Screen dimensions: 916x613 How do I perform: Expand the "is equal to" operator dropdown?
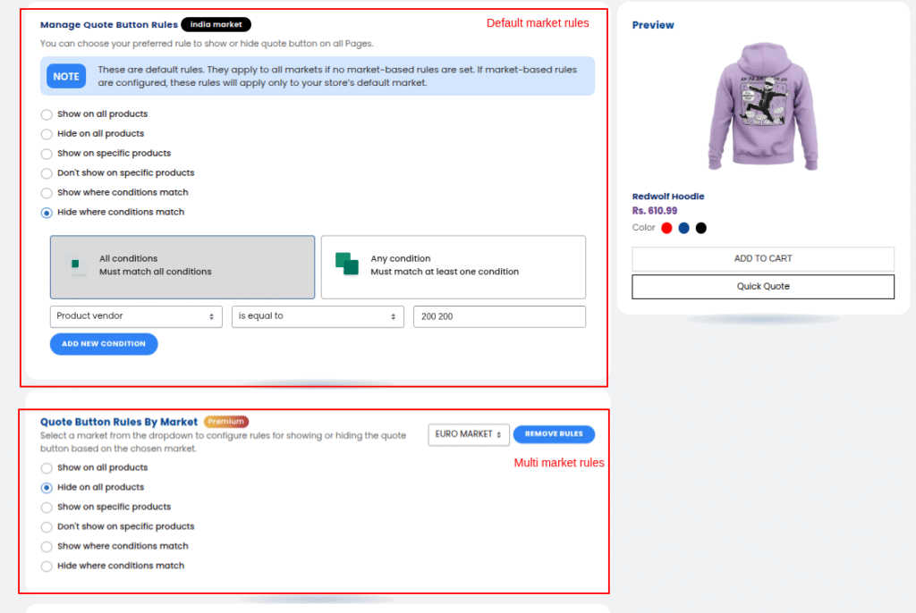point(318,316)
